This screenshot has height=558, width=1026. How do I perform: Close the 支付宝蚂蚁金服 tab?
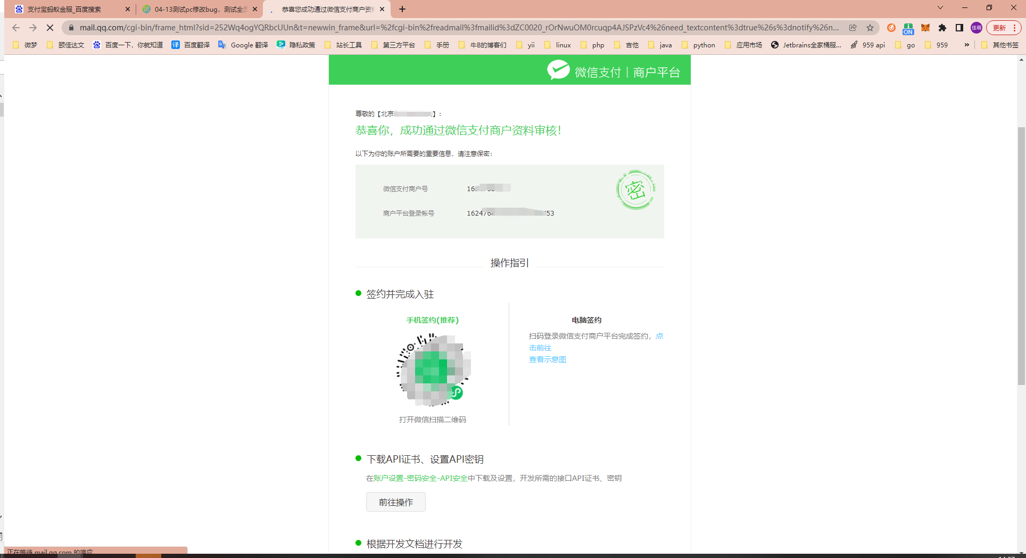click(x=128, y=9)
